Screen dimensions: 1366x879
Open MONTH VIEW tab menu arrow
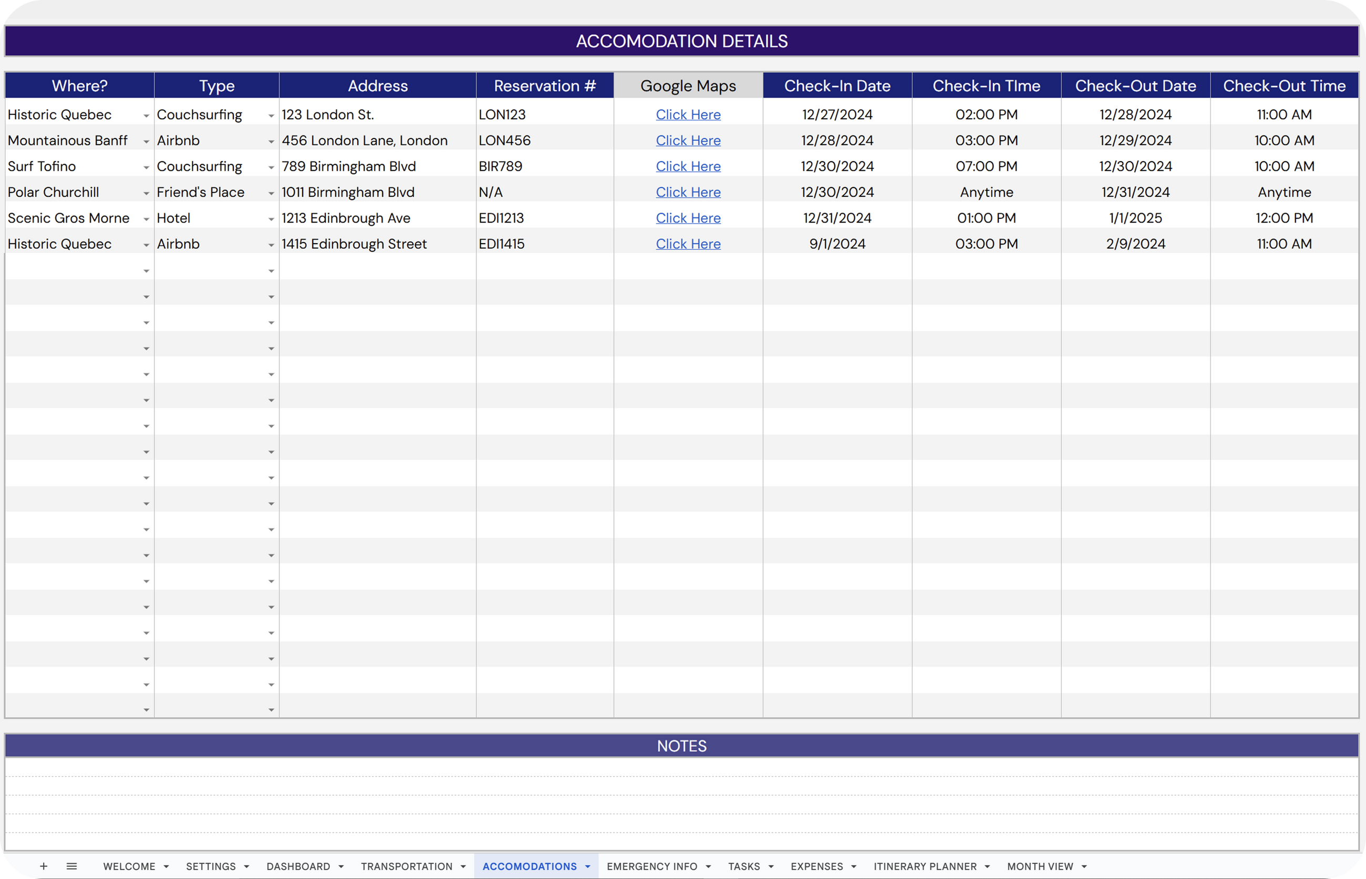point(1084,866)
